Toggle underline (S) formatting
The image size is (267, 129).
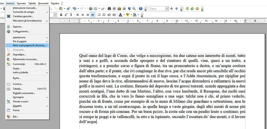click(71, 15)
